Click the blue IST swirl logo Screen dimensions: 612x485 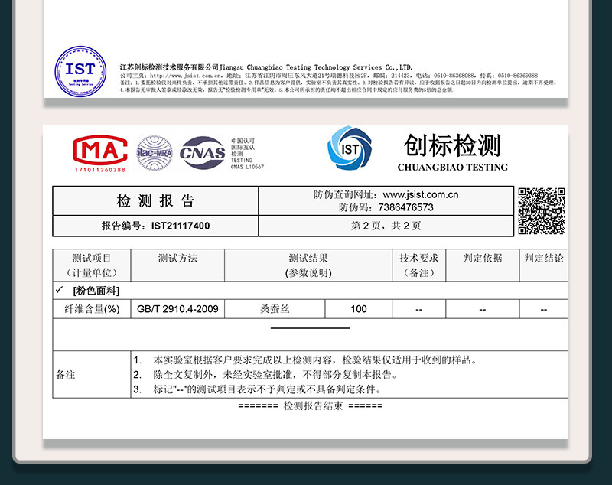coord(350,148)
